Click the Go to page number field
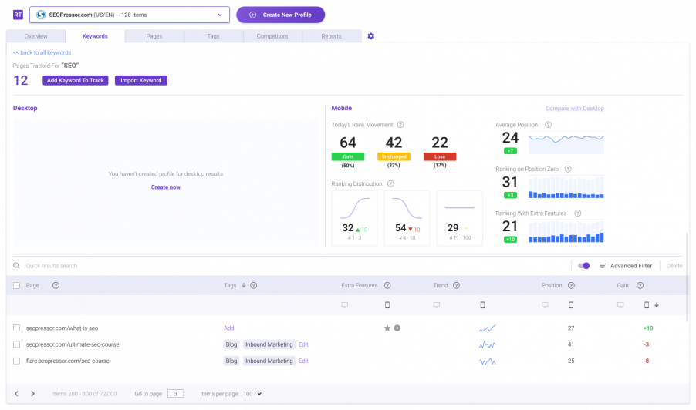This screenshot has width=696, height=410. pos(176,394)
